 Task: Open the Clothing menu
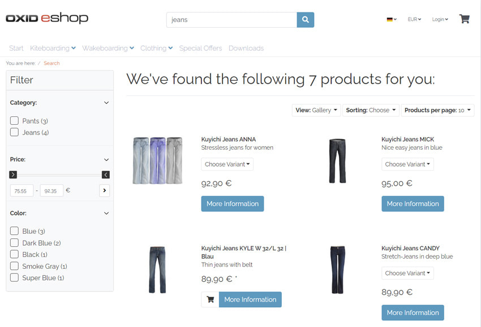point(156,48)
